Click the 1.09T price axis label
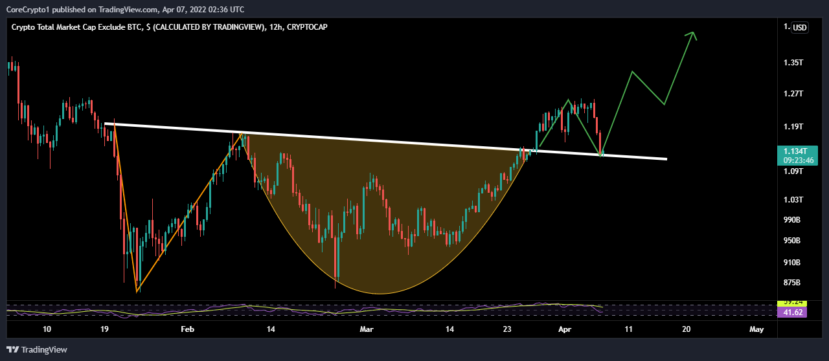 [793, 171]
